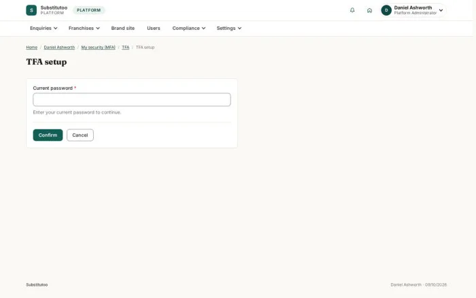Click the Confirm button
476x298 pixels.
48,135
